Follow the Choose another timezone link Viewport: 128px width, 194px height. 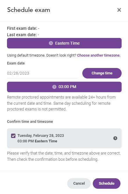click(99, 55)
